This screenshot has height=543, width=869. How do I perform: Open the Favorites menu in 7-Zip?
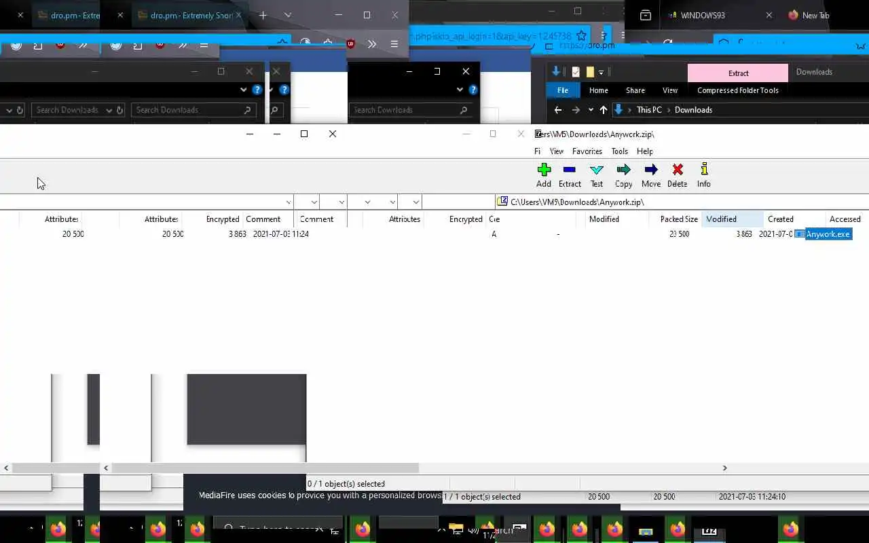tap(587, 151)
